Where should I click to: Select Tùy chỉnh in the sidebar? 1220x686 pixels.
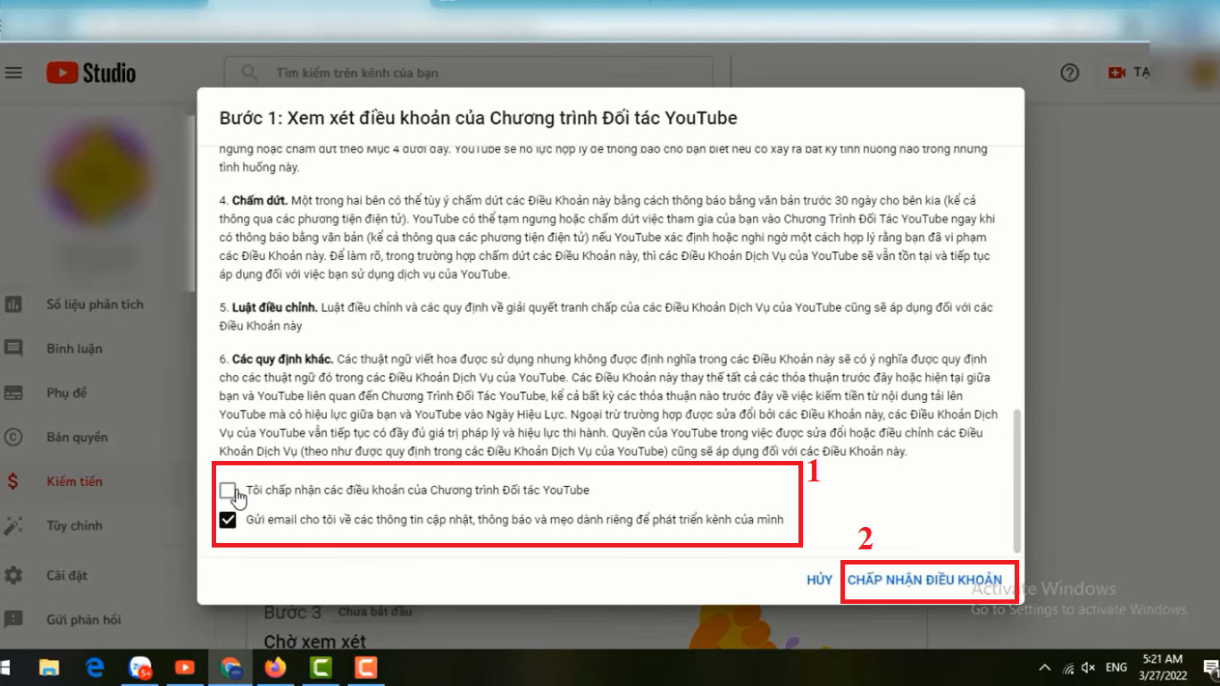pyautogui.click(x=74, y=526)
